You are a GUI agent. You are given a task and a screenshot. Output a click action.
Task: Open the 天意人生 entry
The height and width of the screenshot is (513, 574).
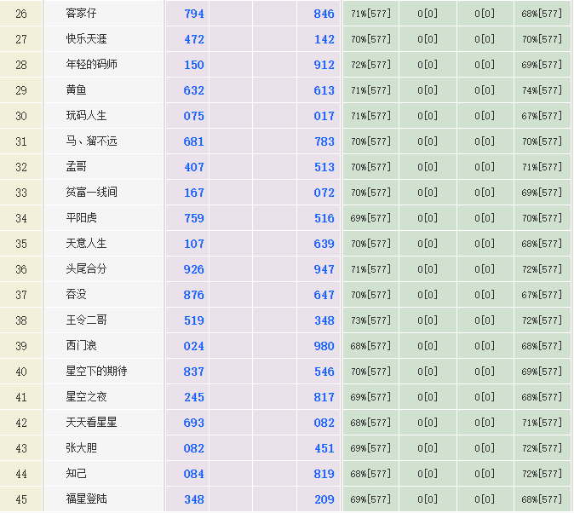[x=87, y=244]
